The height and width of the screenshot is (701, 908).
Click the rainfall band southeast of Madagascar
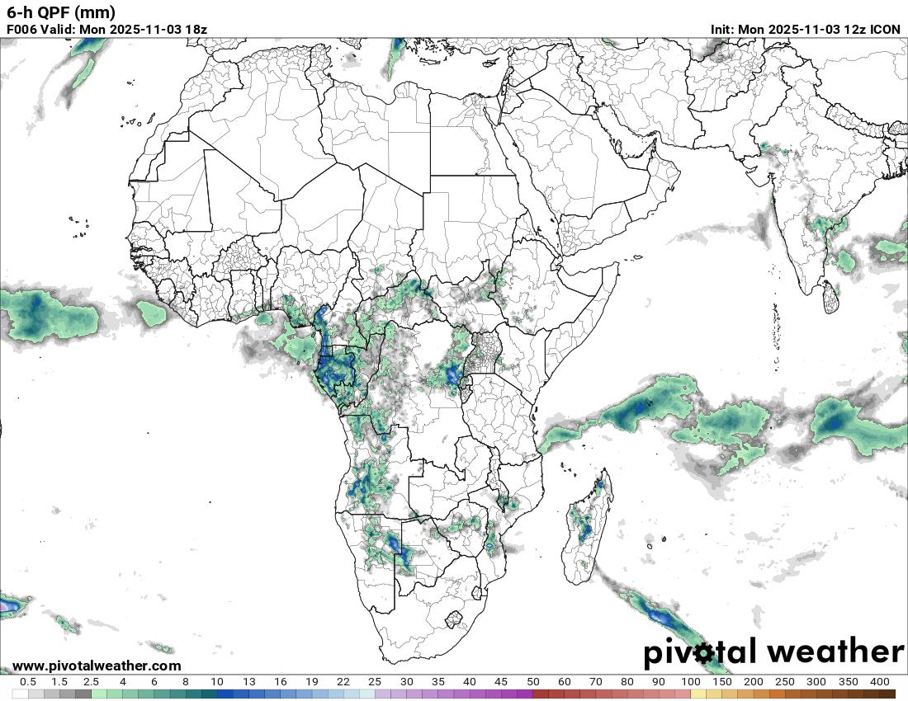pyautogui.click(x=656, y=614)
